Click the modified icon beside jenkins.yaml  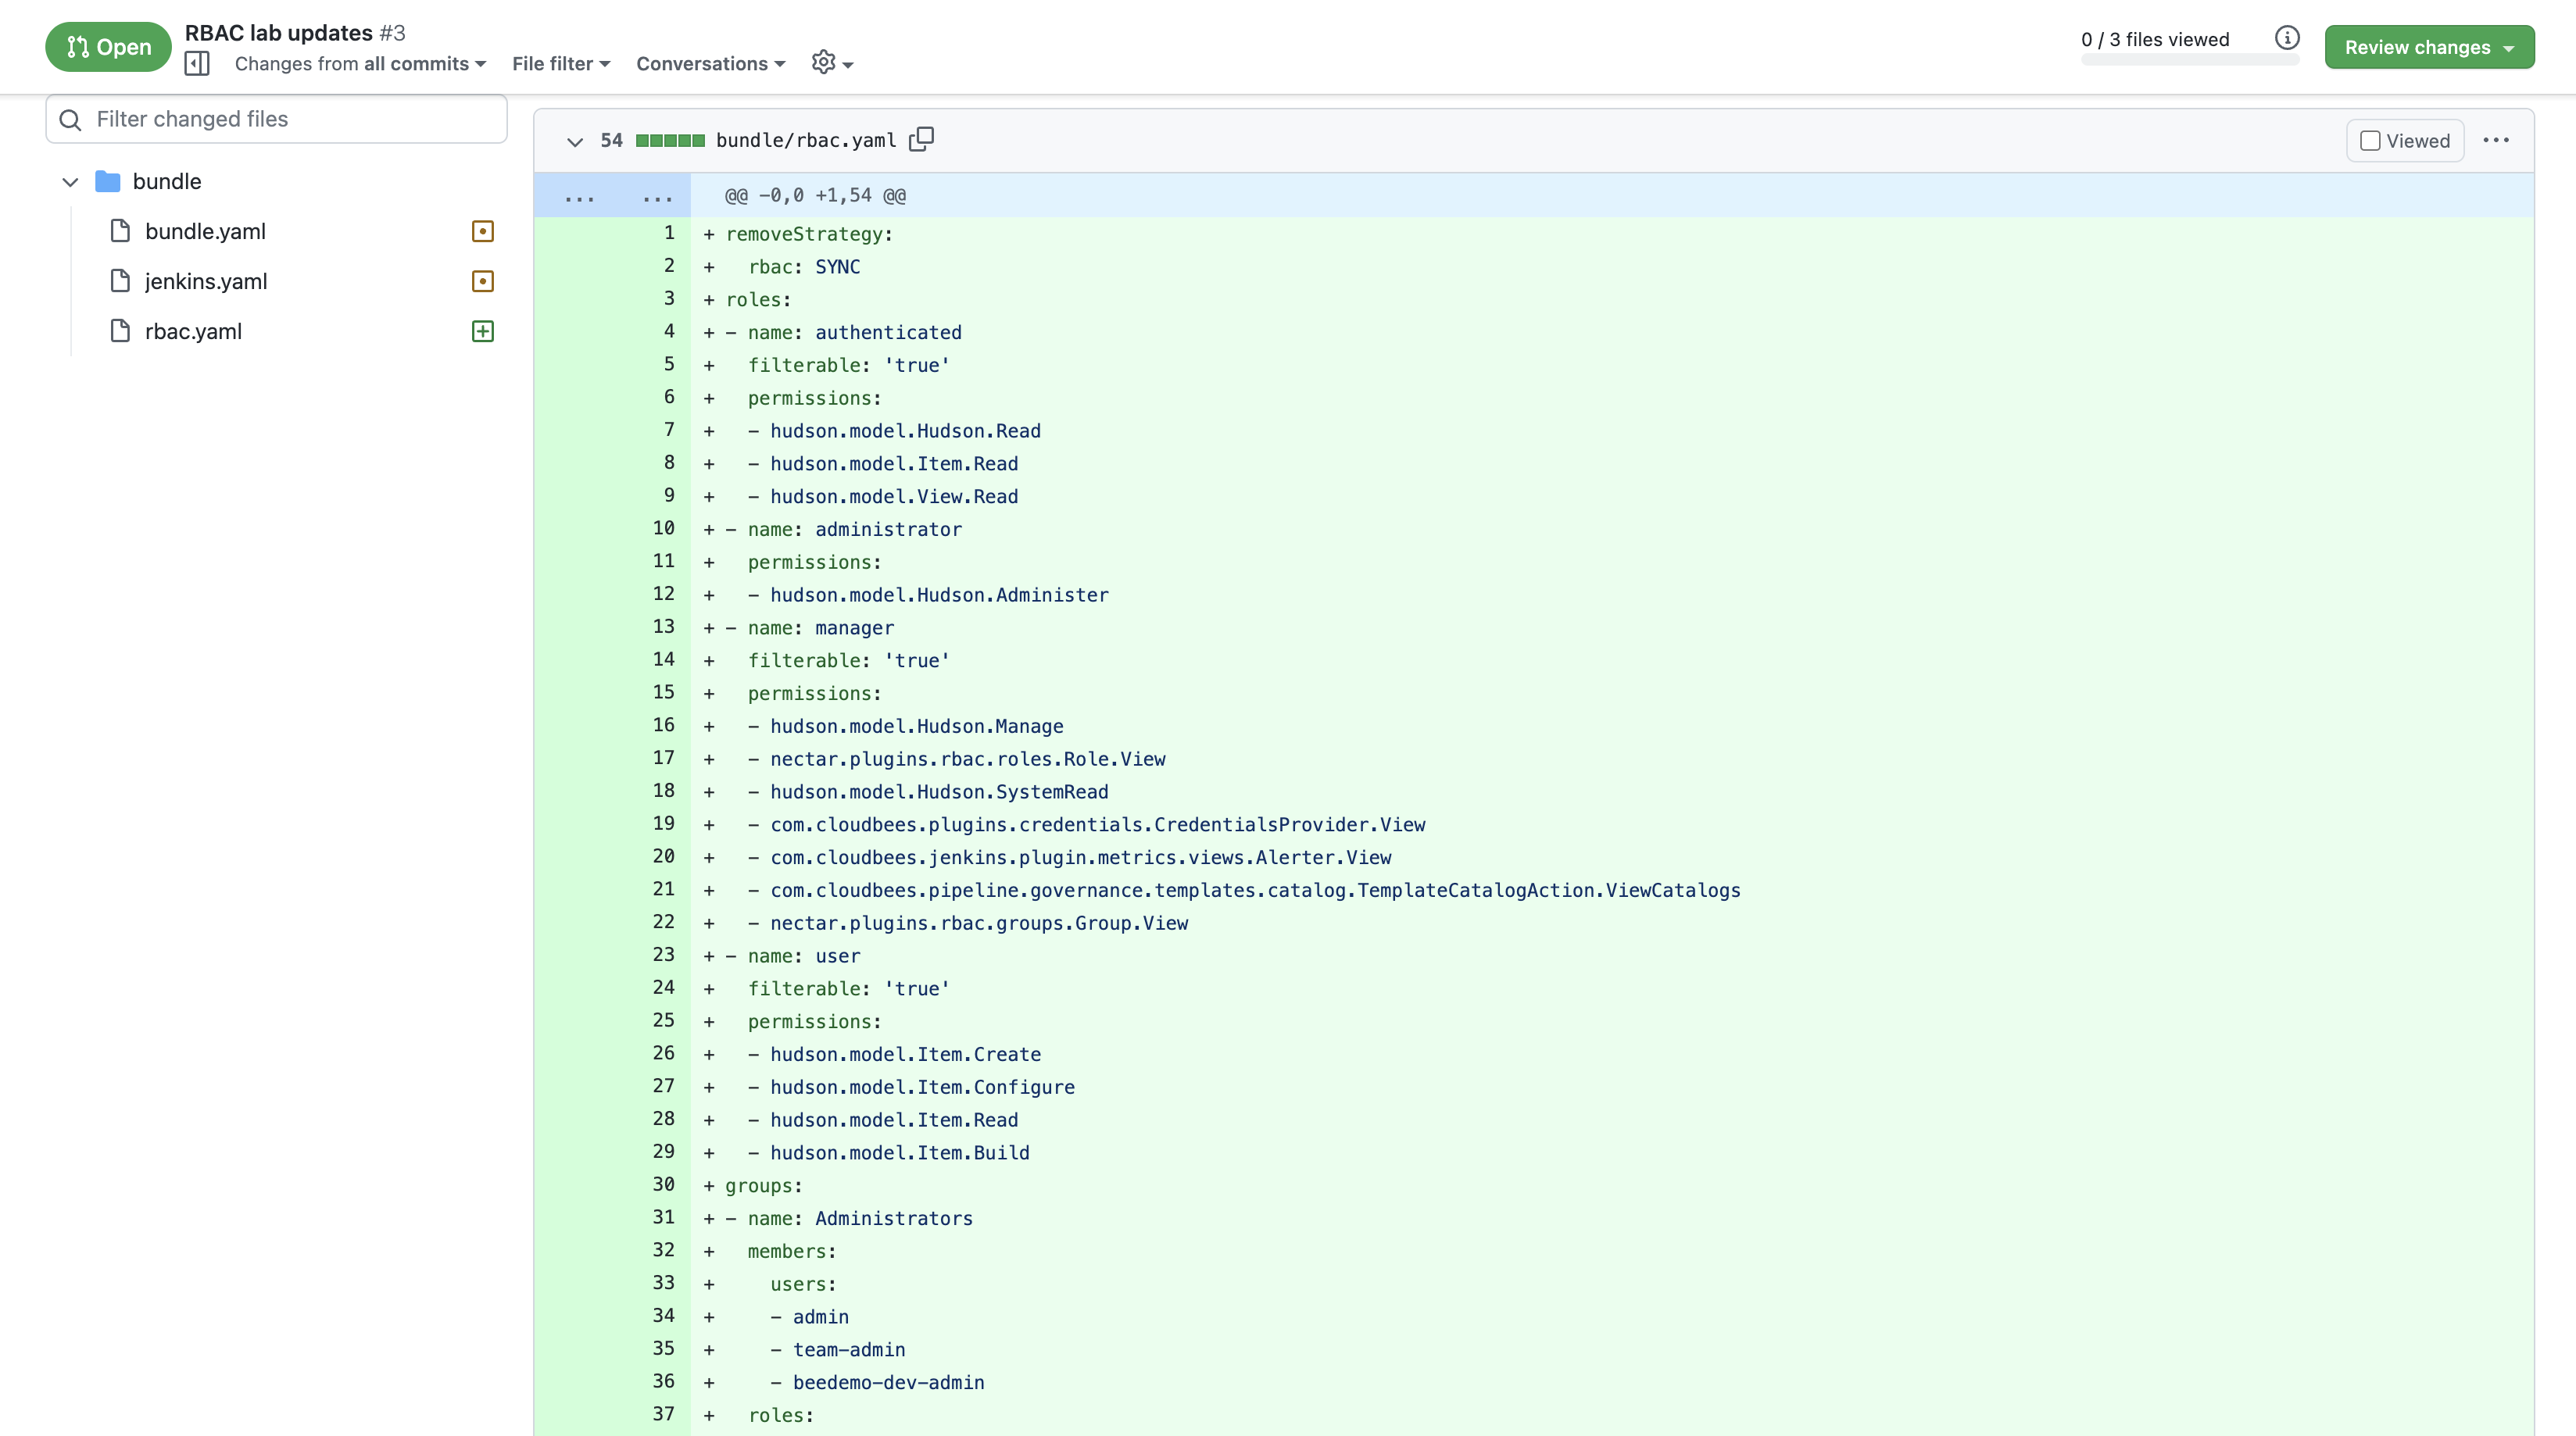482,281
